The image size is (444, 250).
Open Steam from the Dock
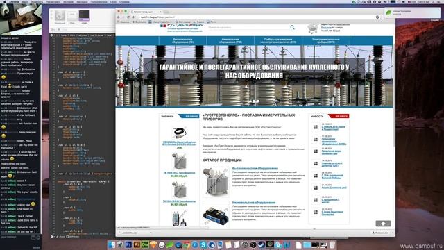(x=262, y=244)
